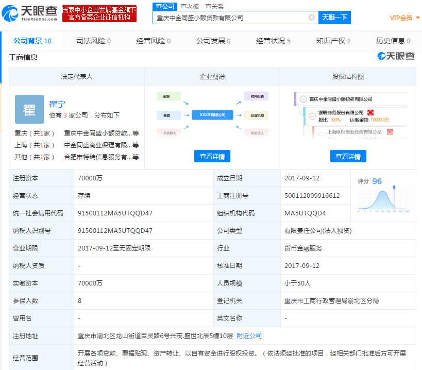Select the 登记机关 value 重庆市工商行政管理局渝北区分局
Viewport: 422px width, 370px height.
click(x=332, y=300)
